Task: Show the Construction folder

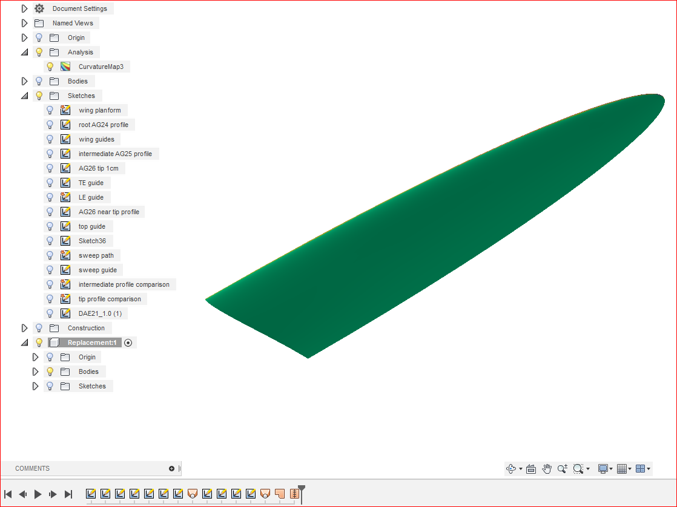Action: (39, 328)
